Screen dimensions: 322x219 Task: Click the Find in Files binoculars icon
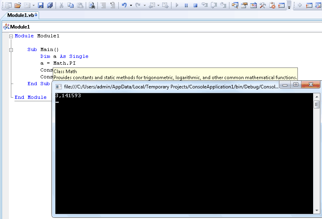[92, 5]
